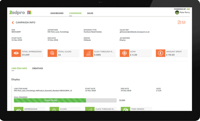Click the 2adpro logo
Image resolution: width=200 pixels, height=121 pixels.
click(x=20, y=13)
